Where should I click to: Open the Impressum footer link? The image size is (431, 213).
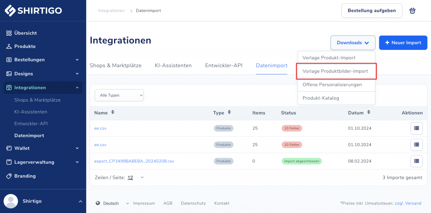point(144,203)
